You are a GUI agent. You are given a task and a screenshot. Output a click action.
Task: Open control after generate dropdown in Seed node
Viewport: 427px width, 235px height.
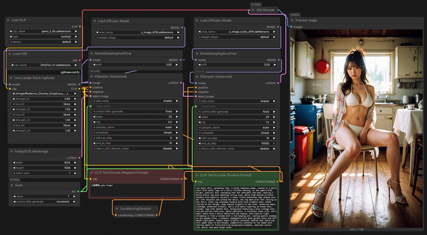[44, 202]
